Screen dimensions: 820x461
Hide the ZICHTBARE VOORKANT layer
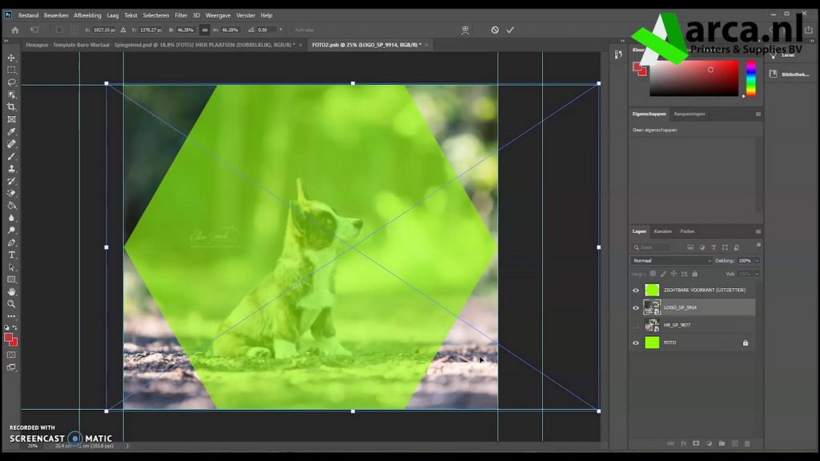pyautogui.click(x=636, y=291)
